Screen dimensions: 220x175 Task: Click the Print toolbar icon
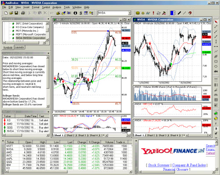(23, 13)
